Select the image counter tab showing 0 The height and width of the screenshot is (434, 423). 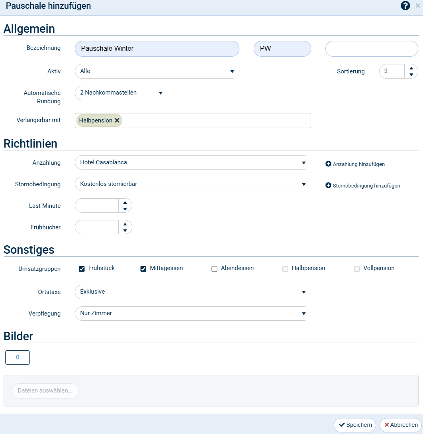click(18, 357)
